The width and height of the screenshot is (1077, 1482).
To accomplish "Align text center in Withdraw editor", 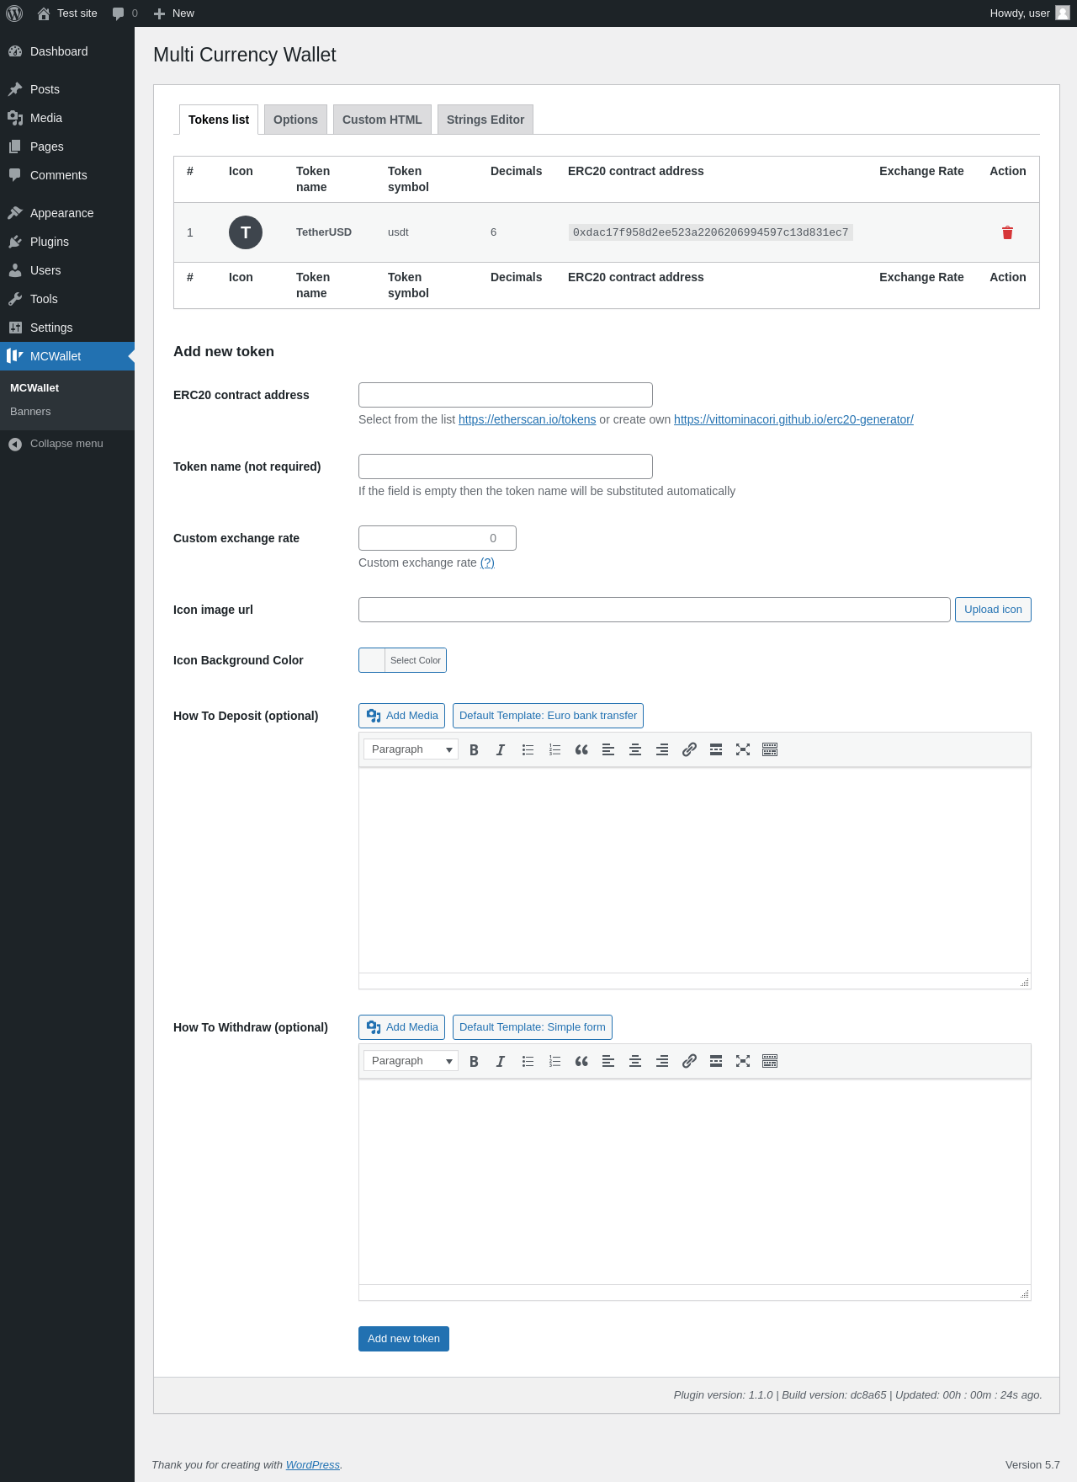I will click(x=635, y=1061).
